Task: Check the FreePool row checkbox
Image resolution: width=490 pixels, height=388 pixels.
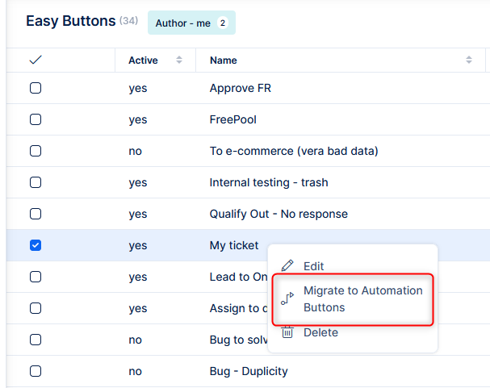Action: pos(36,119)
